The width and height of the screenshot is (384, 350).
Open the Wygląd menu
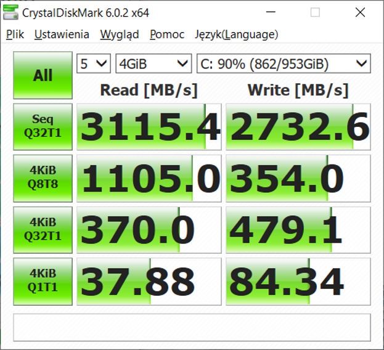[120, 35]
